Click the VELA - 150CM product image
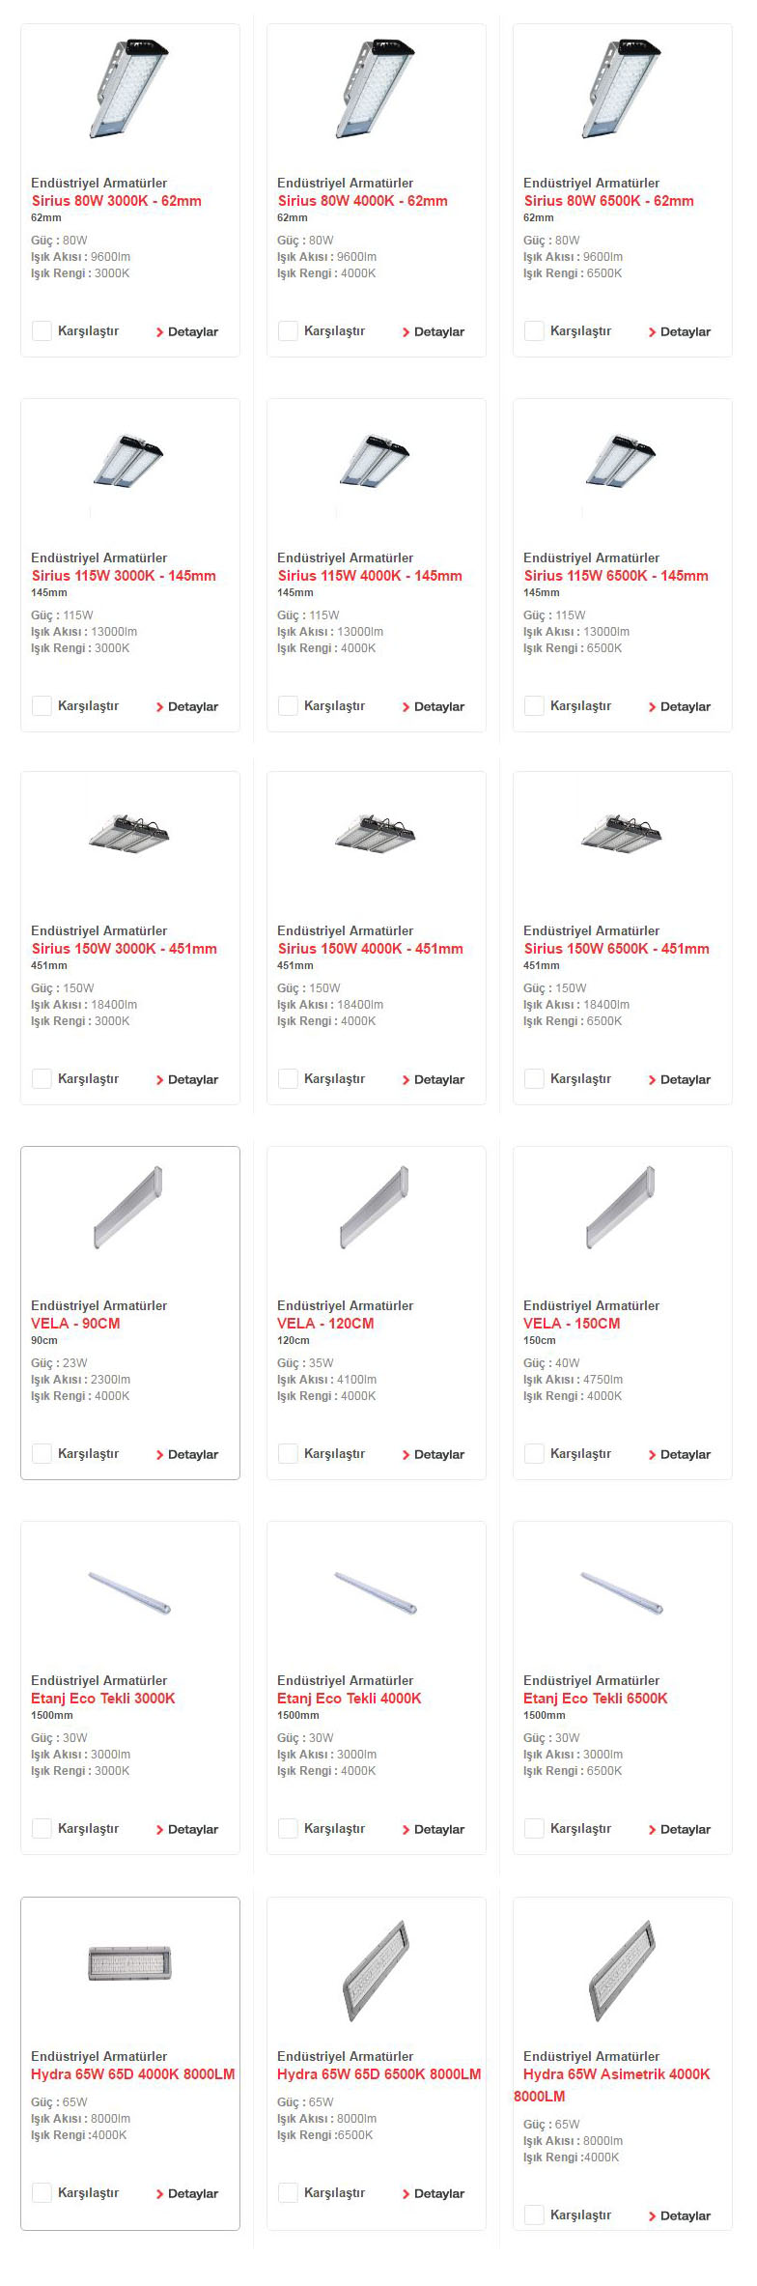 click(x=622, y=1207)
